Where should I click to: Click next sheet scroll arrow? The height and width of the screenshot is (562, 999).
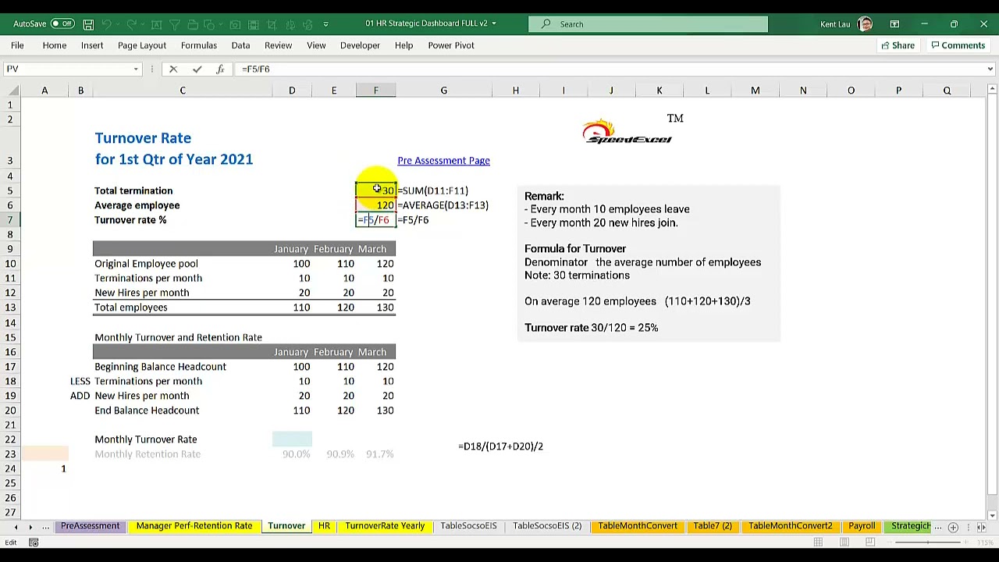click(x=30, y=527)
